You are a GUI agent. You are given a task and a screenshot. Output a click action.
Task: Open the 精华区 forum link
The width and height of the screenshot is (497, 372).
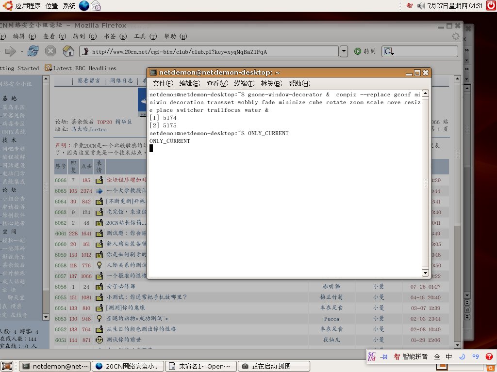(x=123, y=122)
